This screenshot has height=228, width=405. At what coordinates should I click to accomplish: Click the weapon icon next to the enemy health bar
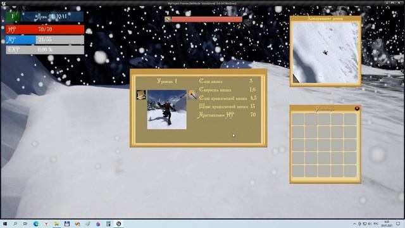168,19
